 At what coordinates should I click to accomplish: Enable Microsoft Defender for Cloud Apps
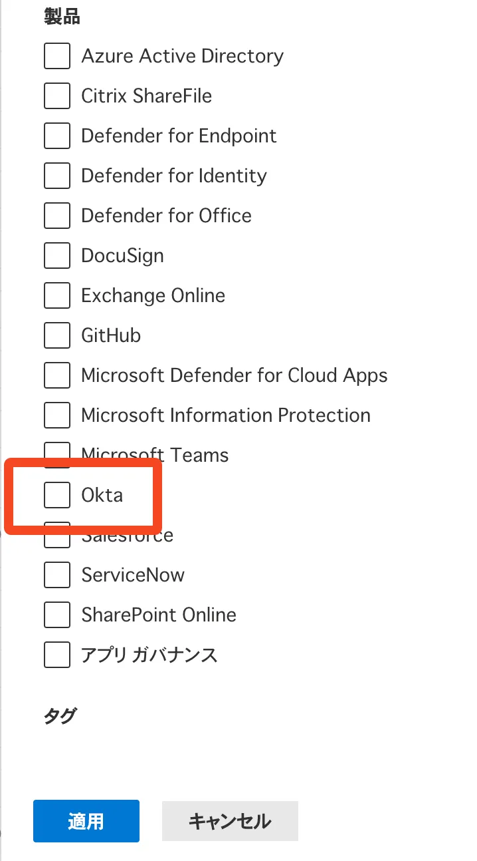(57, 375)
